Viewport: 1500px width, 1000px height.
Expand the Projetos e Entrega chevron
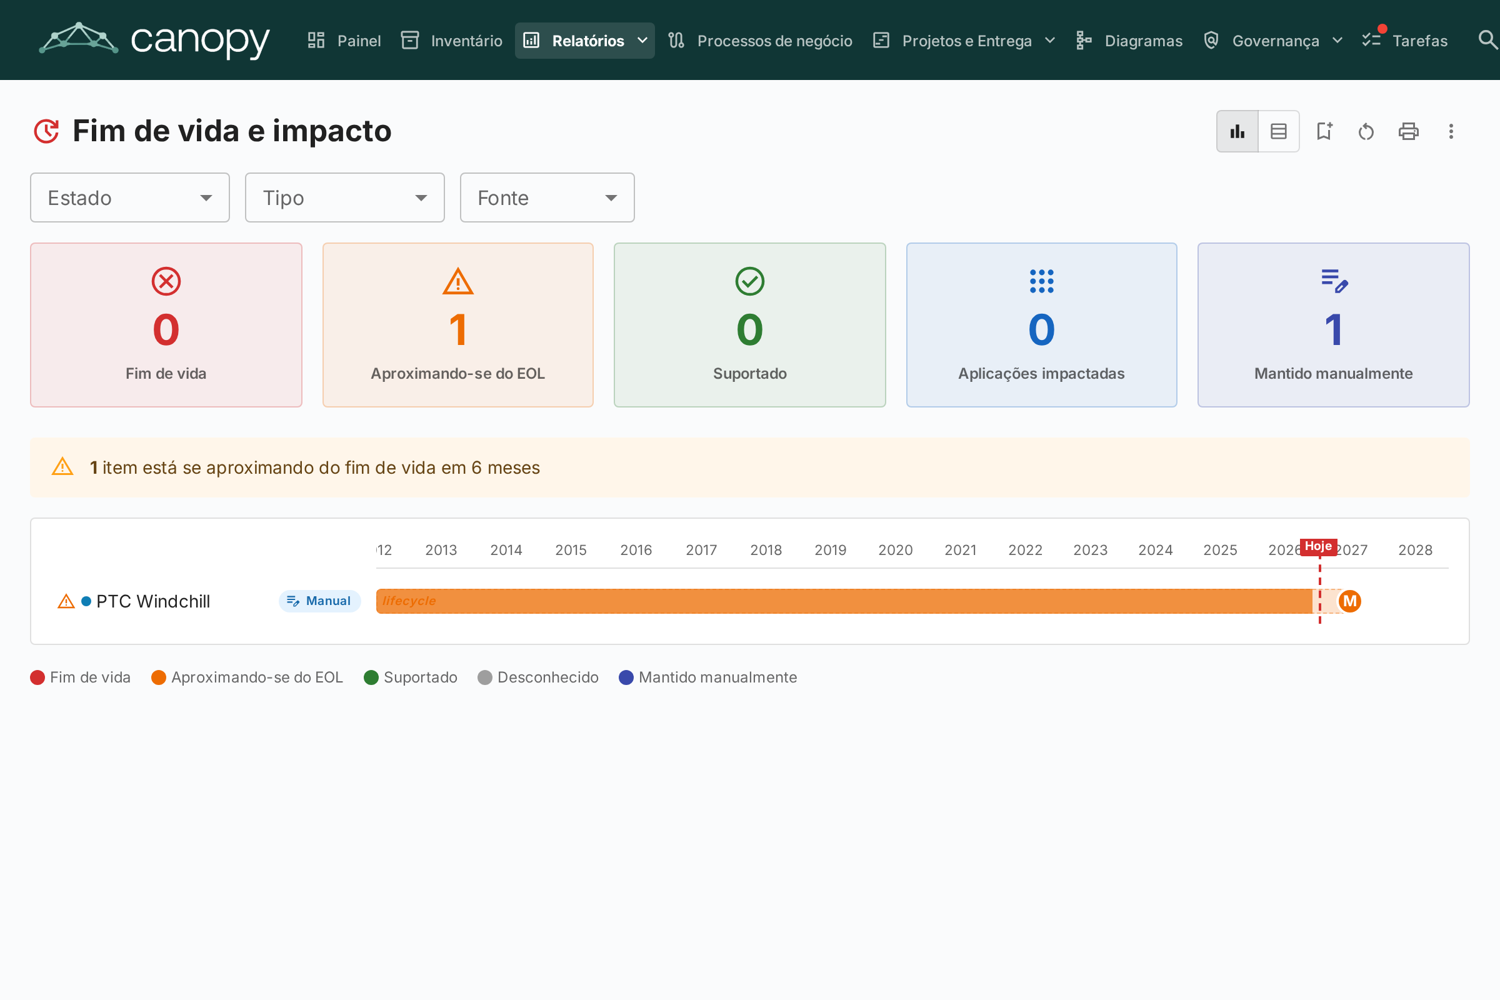click(x=1050, y=41)
